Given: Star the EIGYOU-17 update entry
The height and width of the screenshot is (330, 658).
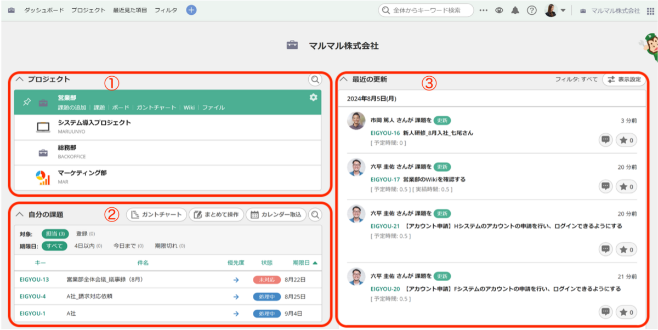Looking at the screenshot, I should click(626, 186).
